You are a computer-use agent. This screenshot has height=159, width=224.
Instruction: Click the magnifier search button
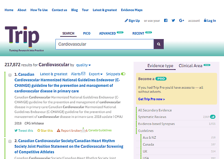(158, 44)
